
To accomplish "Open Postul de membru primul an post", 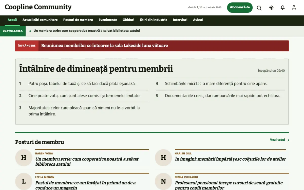I will pos(85,185).
